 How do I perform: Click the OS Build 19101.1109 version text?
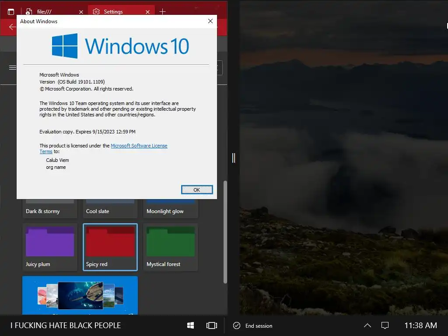(72, 82)
